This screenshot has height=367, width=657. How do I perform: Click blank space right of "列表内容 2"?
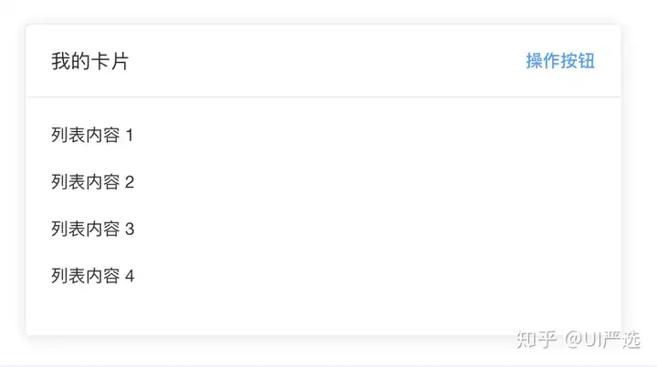pyautogui.click(x=365, y=182)
